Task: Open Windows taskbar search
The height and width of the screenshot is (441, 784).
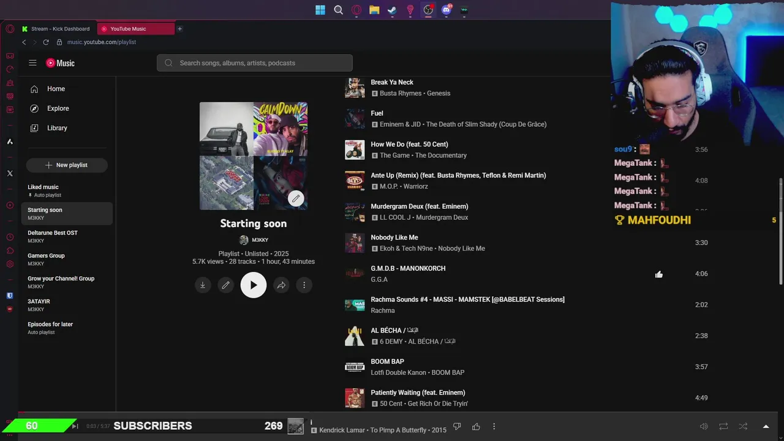Action: [338, 10]
